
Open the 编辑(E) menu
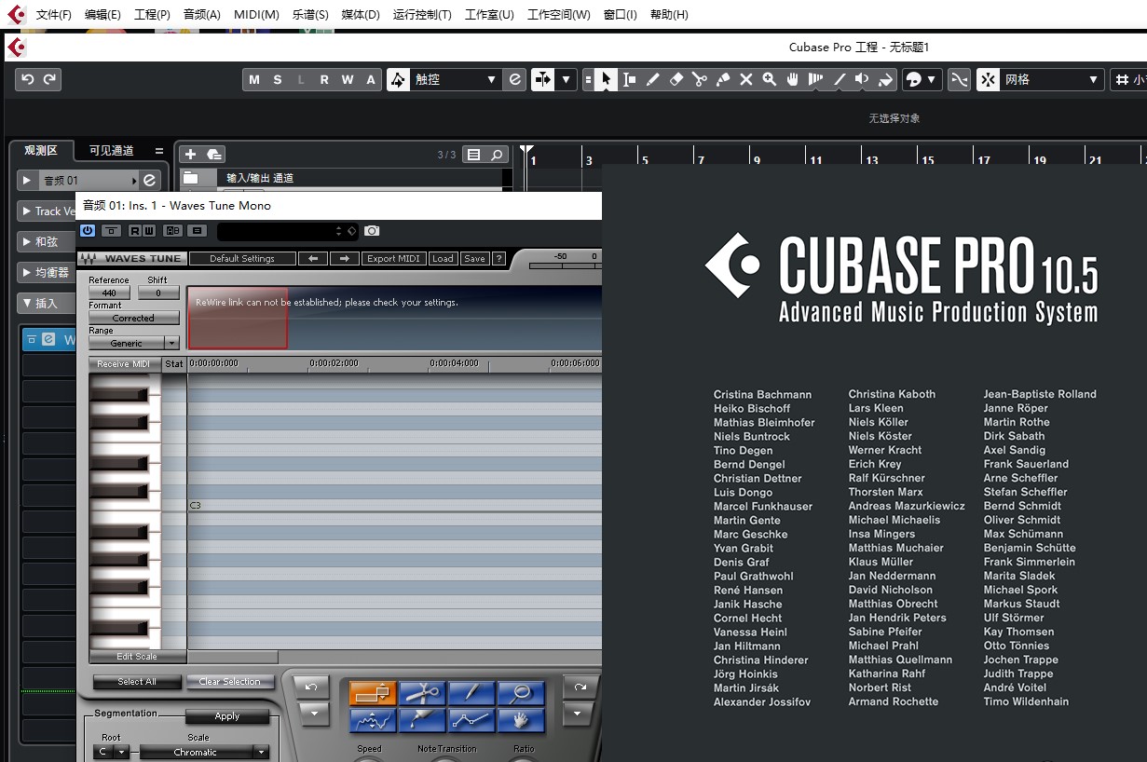click(102, 15)
